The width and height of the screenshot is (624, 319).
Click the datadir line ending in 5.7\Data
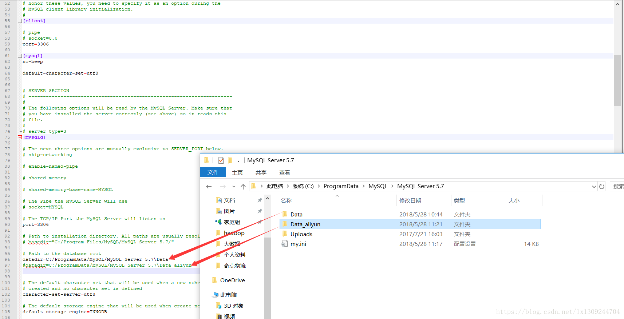(95, 259)
